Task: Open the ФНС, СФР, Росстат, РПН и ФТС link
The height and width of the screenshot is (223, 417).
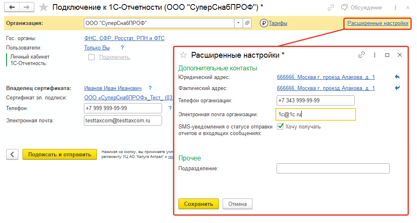Action: point(124,38)
